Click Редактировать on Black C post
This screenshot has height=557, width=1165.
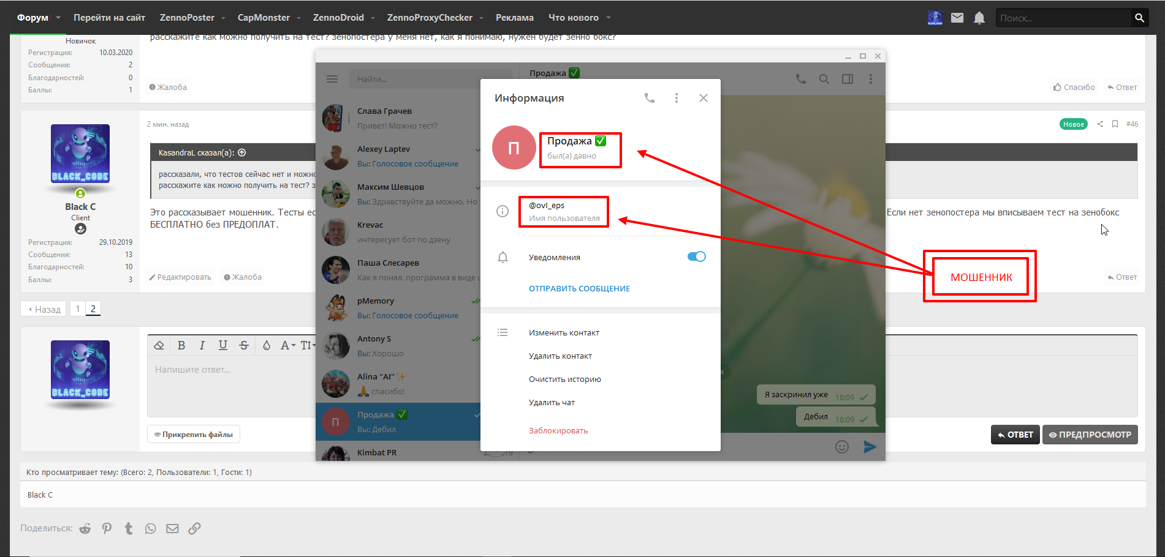180,277
